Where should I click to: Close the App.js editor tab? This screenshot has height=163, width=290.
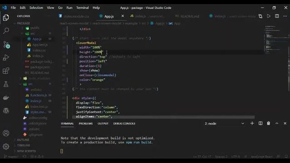coord(123,16)
